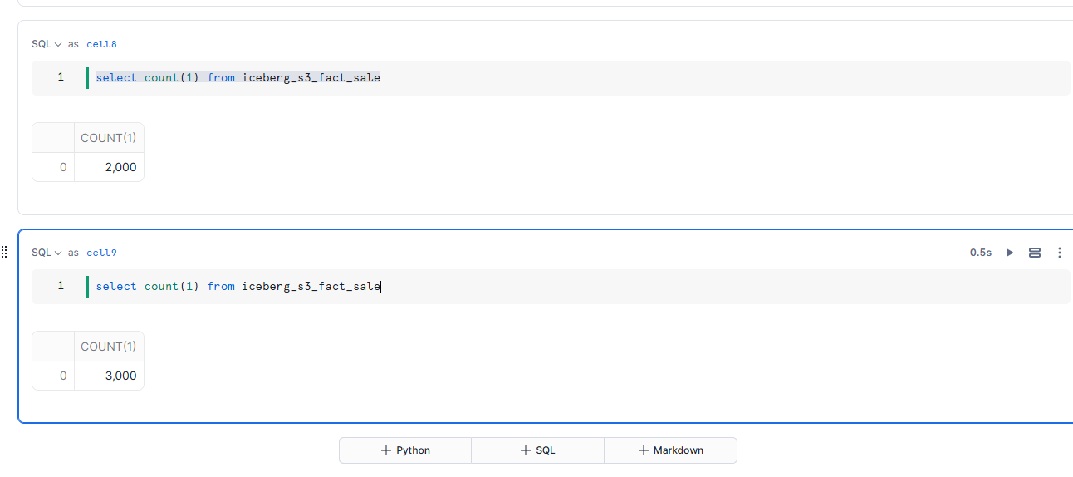The width and height of the screenshot is (1073, 477).
Task: Run cell9 with the play icon
Action: point(1010,253)
